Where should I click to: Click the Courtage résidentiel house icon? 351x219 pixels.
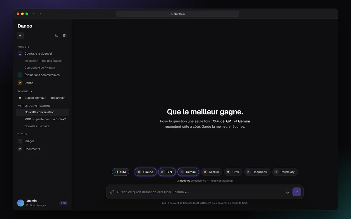pos(20,53)
